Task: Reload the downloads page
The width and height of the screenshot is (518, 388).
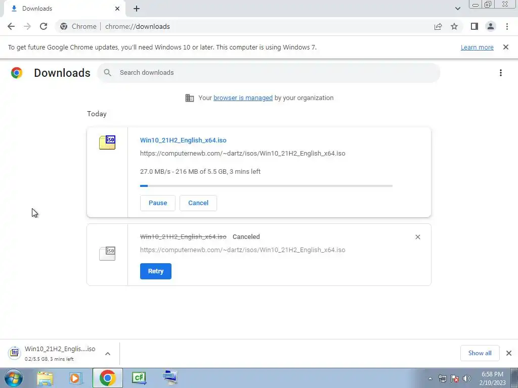Action: click(x=44, y=26)
